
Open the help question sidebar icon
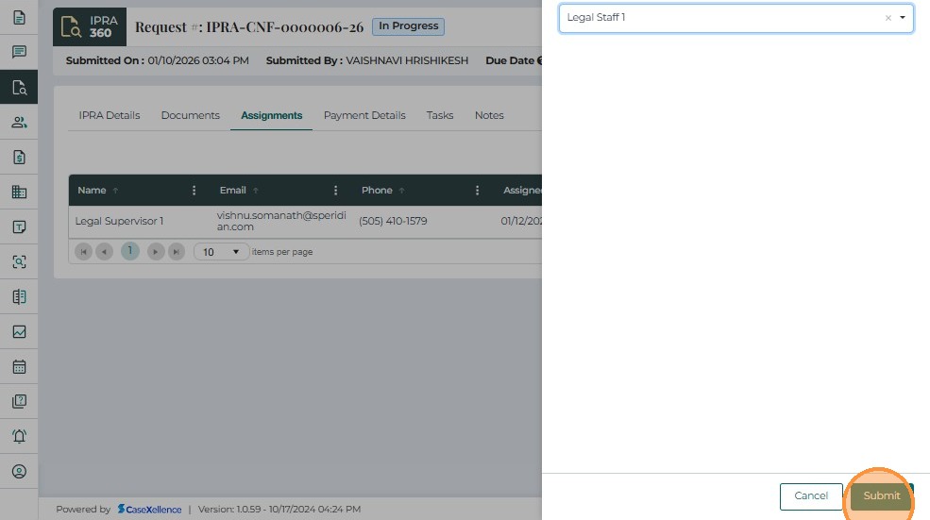click(x=19, y=401)
